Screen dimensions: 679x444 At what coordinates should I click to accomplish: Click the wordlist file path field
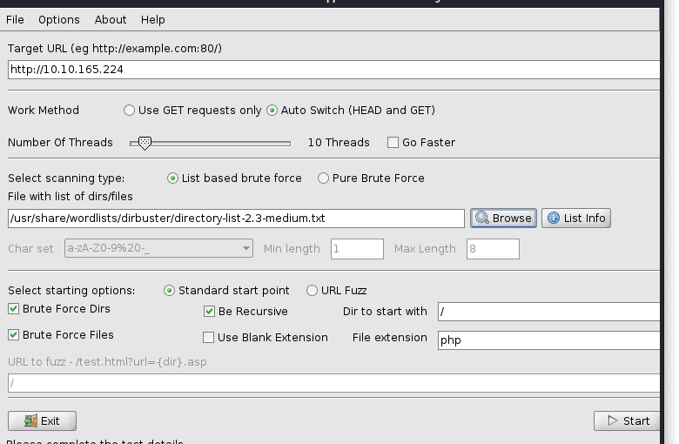click(x=236, y=219)
